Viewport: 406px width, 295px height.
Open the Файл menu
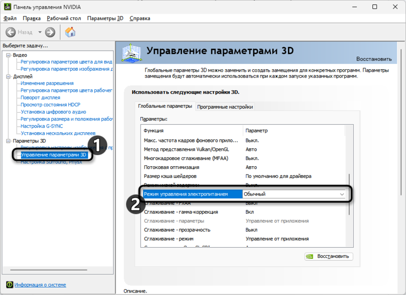(10, 18)
